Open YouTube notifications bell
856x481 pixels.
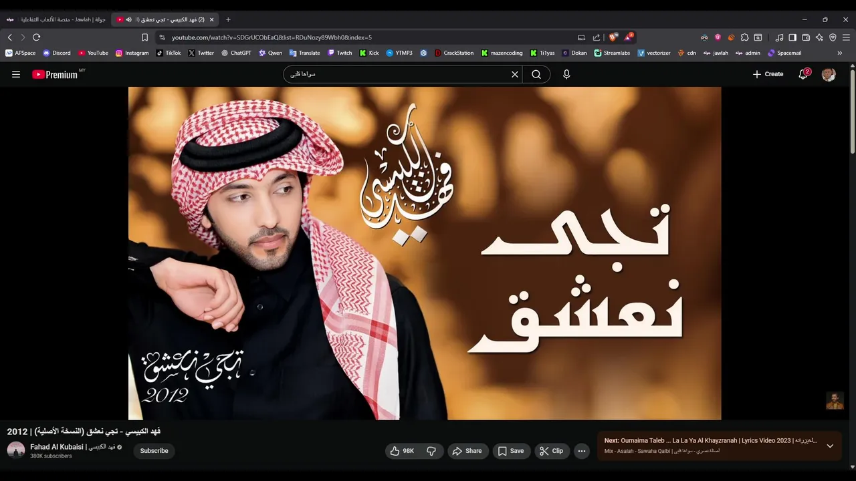tap(804, 74)
